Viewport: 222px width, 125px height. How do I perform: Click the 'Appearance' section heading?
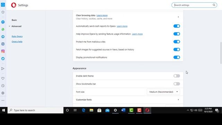coord(79,68)
